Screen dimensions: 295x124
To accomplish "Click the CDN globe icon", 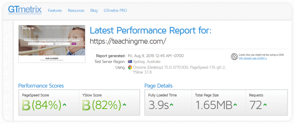I will 234,56.
